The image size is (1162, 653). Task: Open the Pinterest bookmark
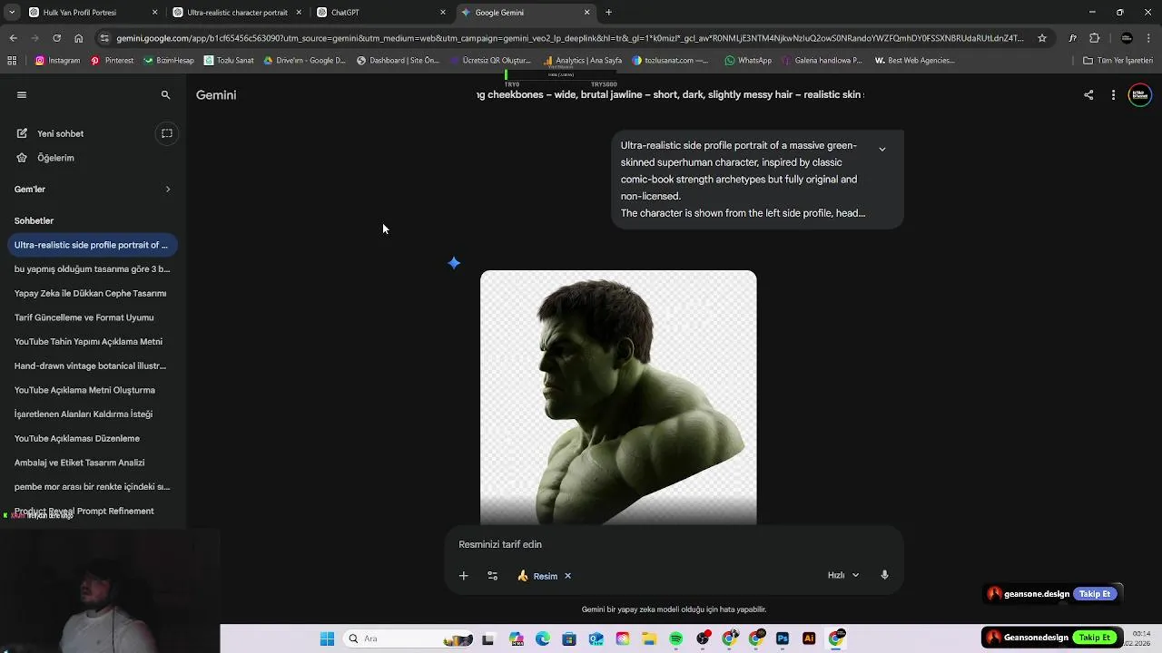[x=112, y=61]
